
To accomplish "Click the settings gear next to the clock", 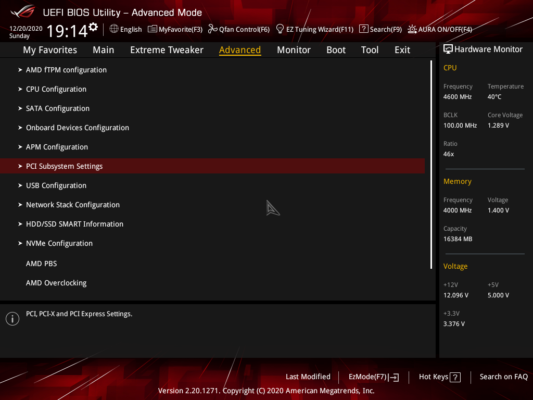I will tap(93, 27).
